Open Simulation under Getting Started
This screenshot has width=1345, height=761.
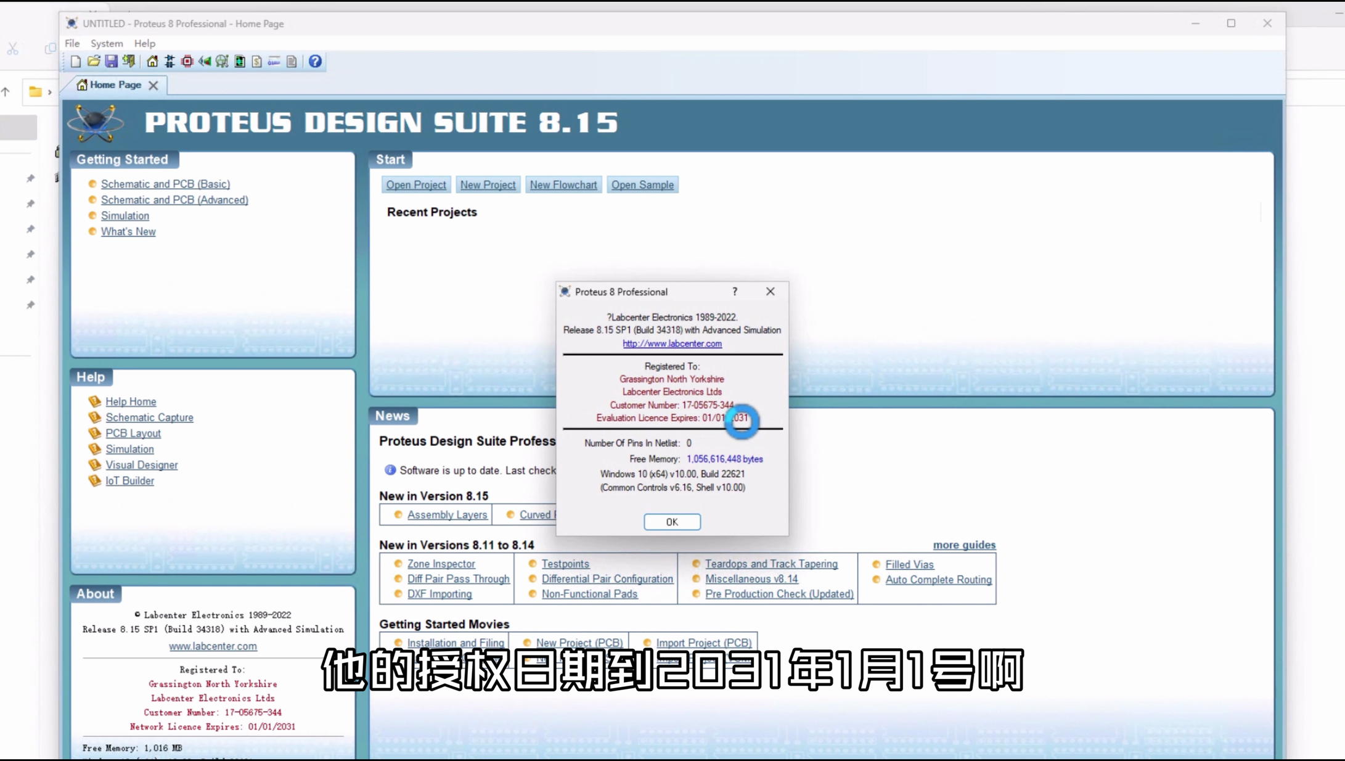(x=125, y=216)
